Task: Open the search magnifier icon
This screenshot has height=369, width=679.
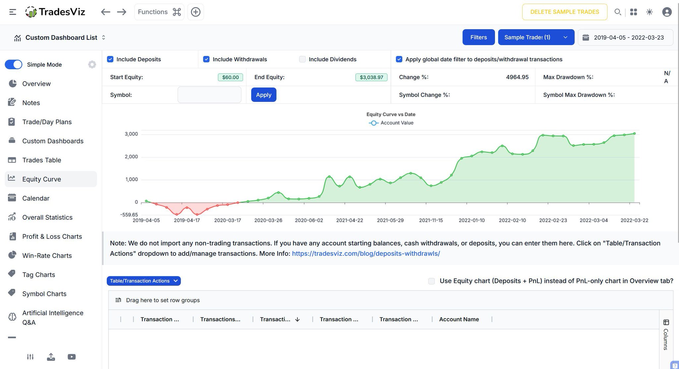Action: [x=617, y=12]
